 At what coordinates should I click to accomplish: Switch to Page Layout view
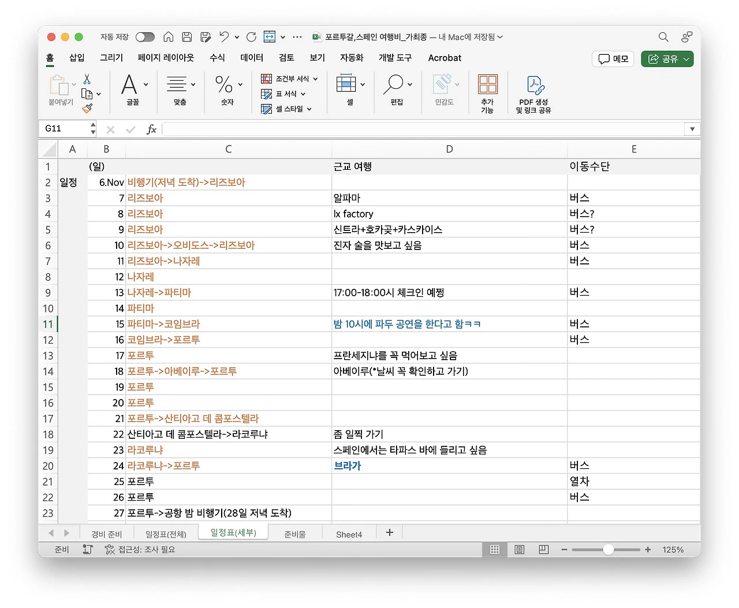519,550
